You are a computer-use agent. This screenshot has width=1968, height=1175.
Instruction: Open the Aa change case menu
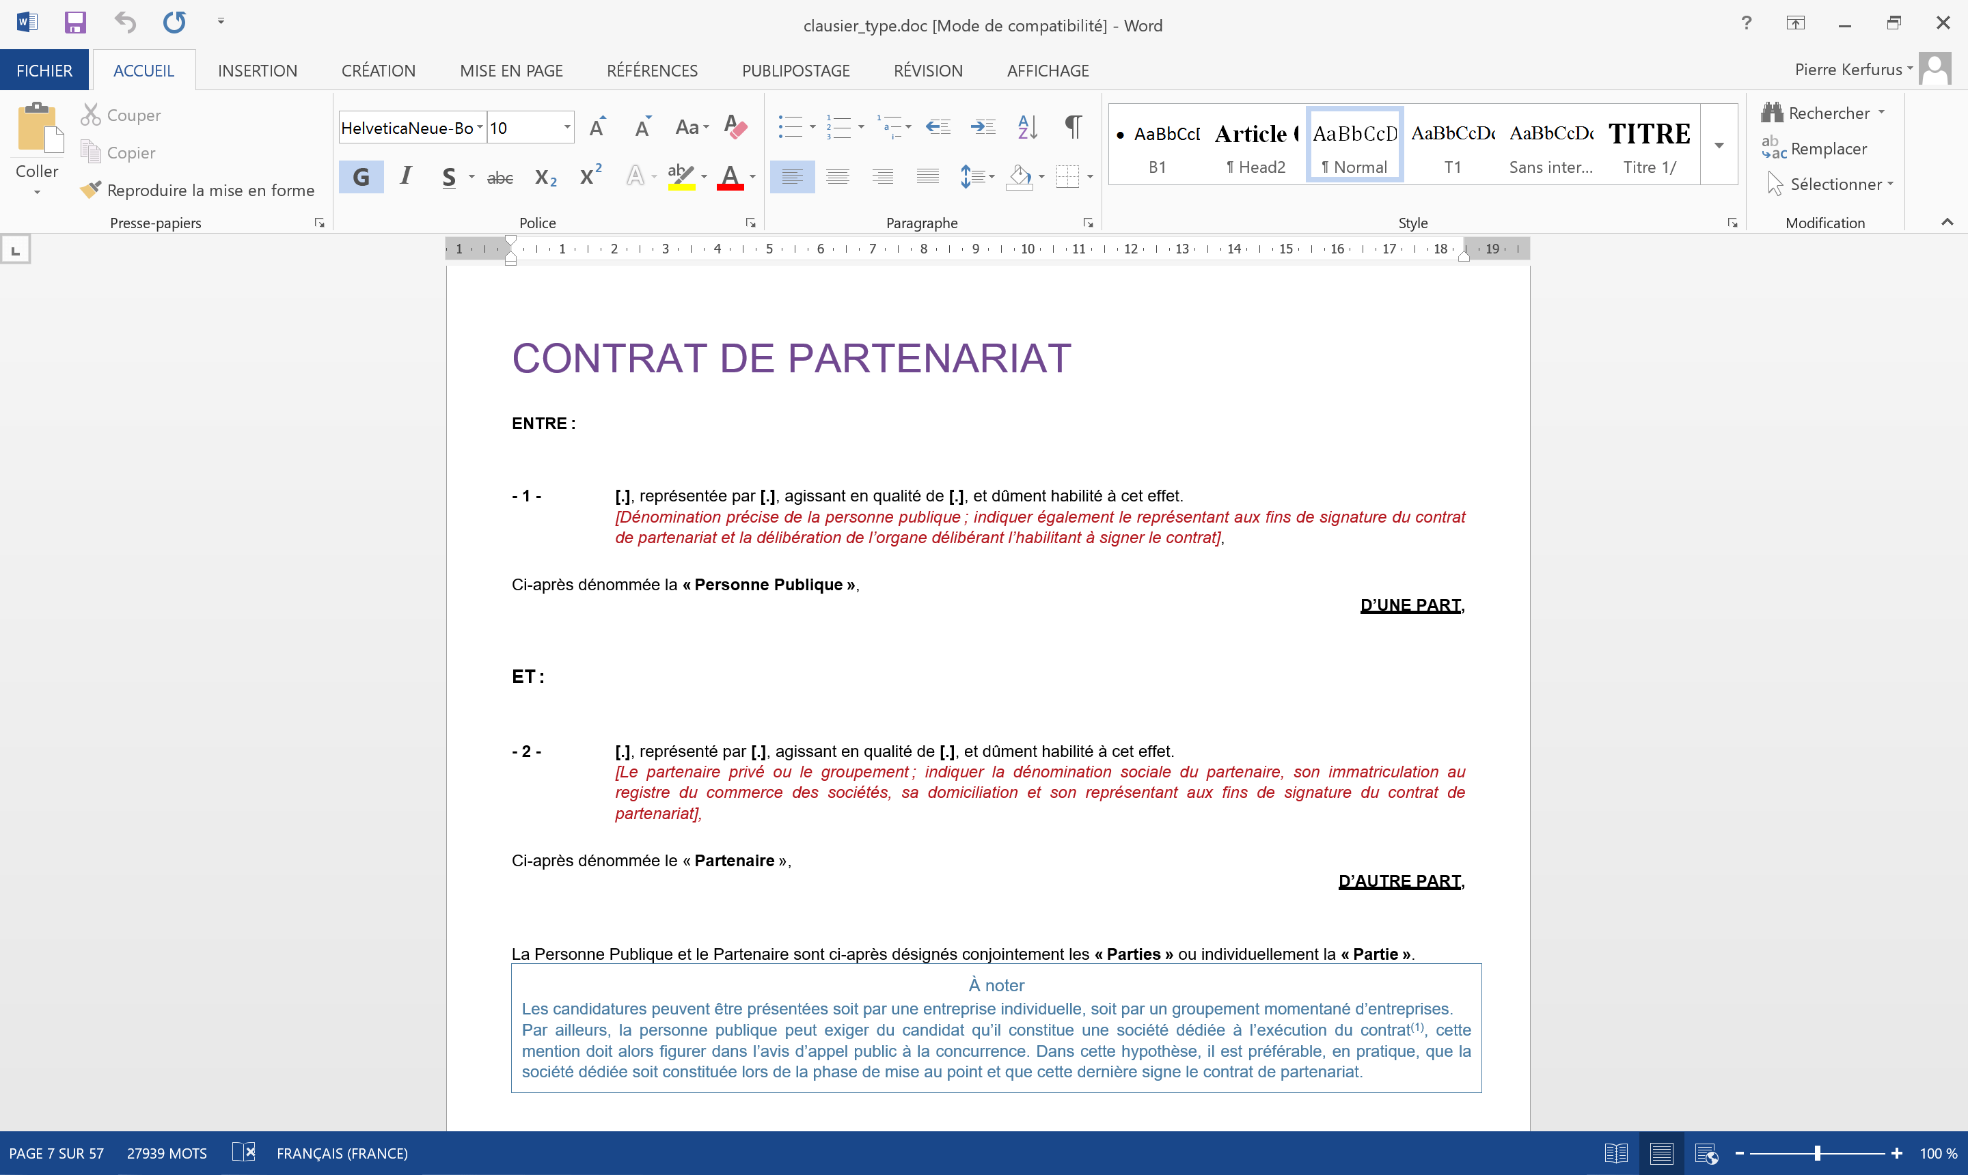point(692,126)
